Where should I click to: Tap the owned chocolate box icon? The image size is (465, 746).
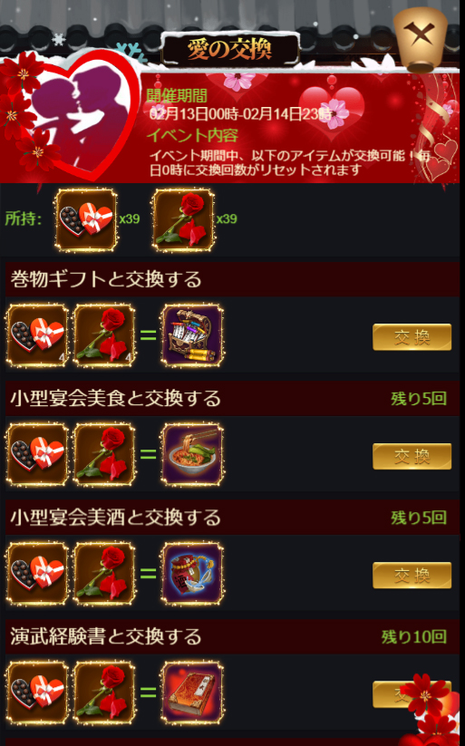click(86, 219)
